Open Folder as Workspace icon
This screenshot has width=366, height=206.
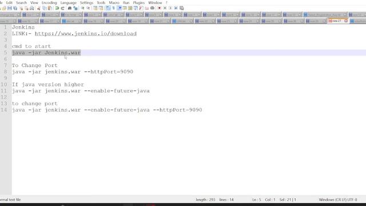click(146, 8)
